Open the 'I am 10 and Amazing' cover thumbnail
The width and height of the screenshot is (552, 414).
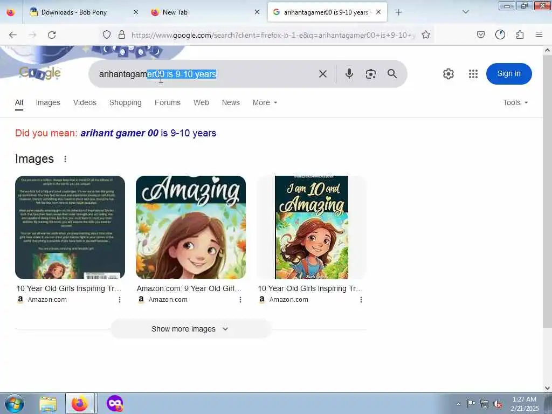(312, 227)
